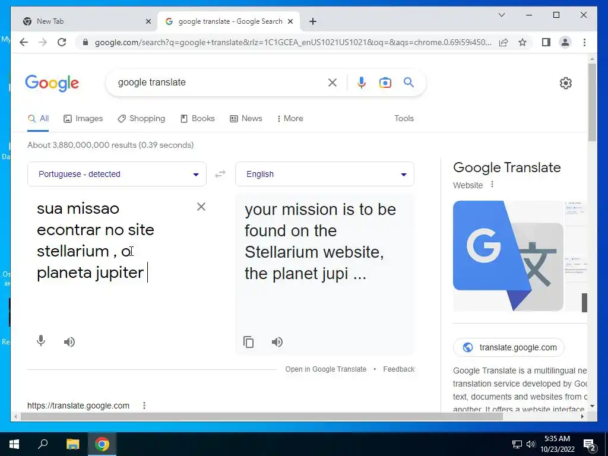Open volume control in system tray
Screen dimensions: 608x456
tap(531, 444)
